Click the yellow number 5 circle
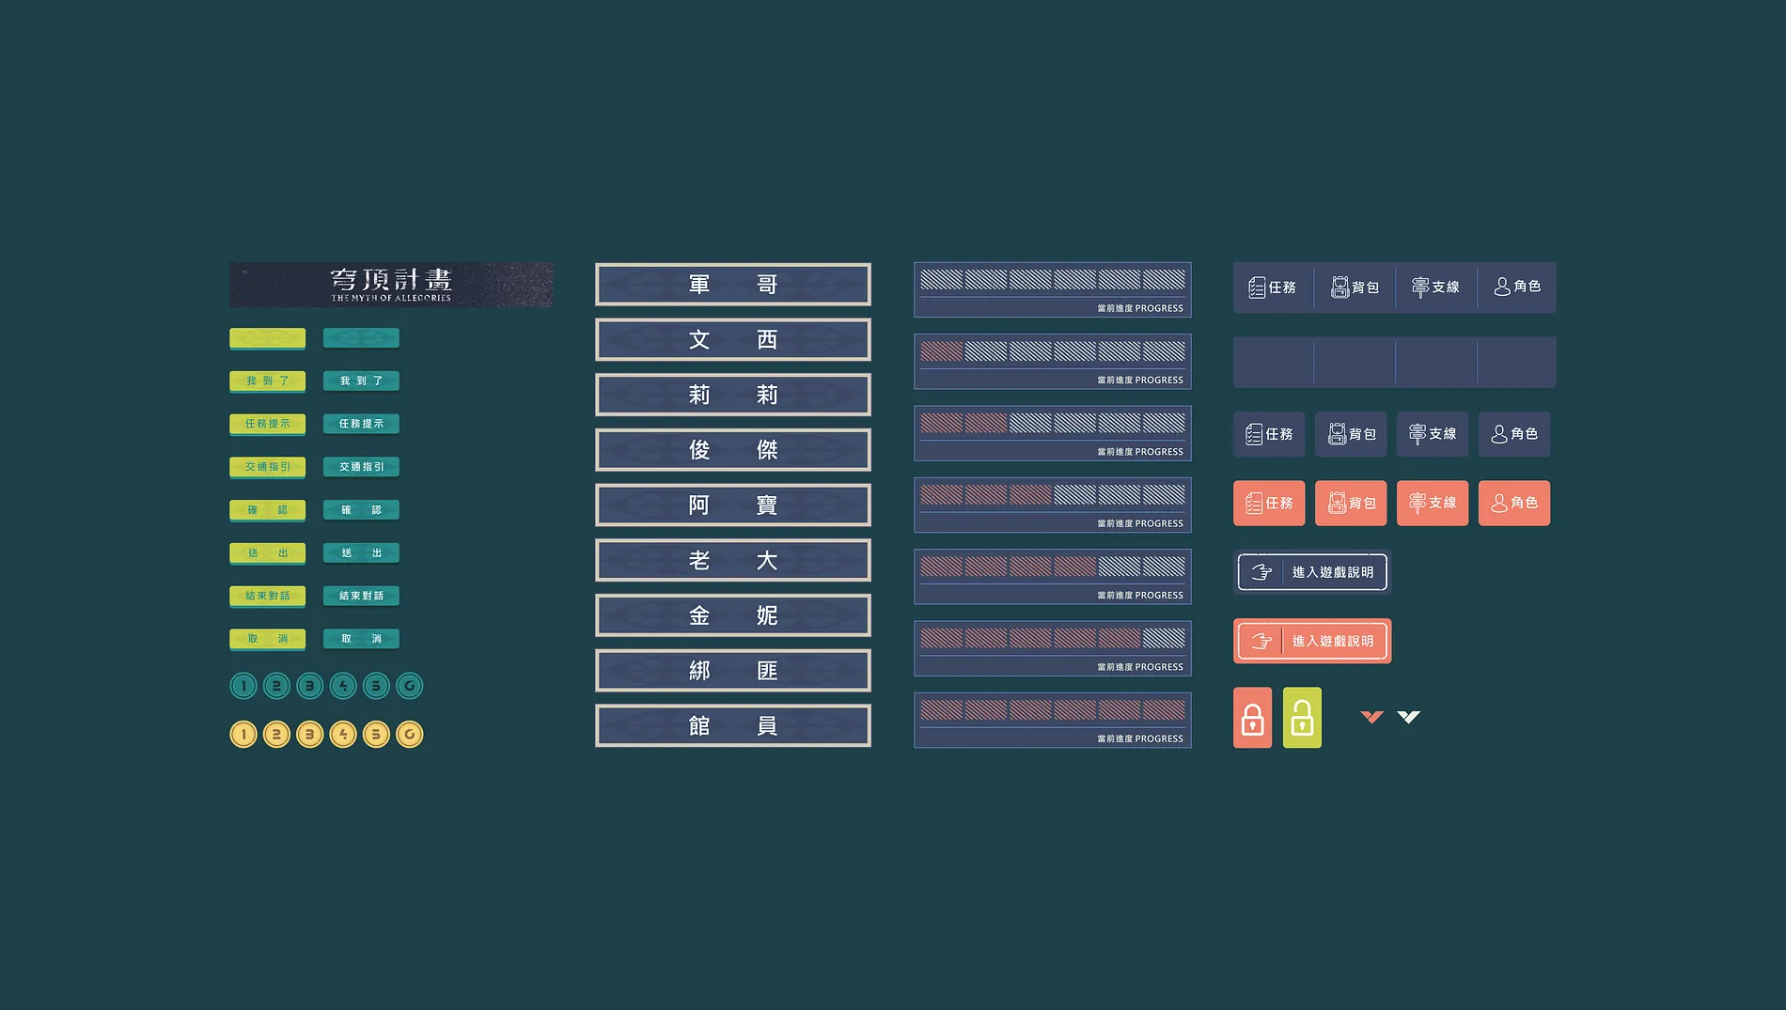Viewport: 1786px width, 1010px height. pos(376,734)
